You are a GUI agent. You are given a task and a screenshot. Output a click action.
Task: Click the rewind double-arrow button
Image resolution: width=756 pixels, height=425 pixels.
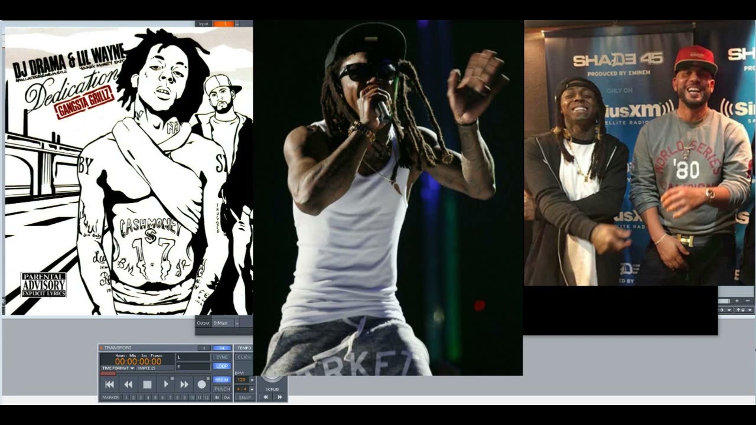click(128, 384)
